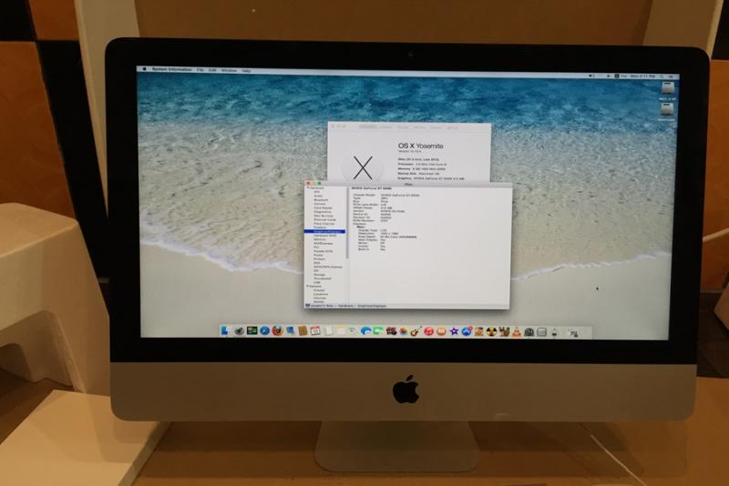The image size is (729, 486).
Task: Select the second drive icon on desktop
Action: (667, 108)
